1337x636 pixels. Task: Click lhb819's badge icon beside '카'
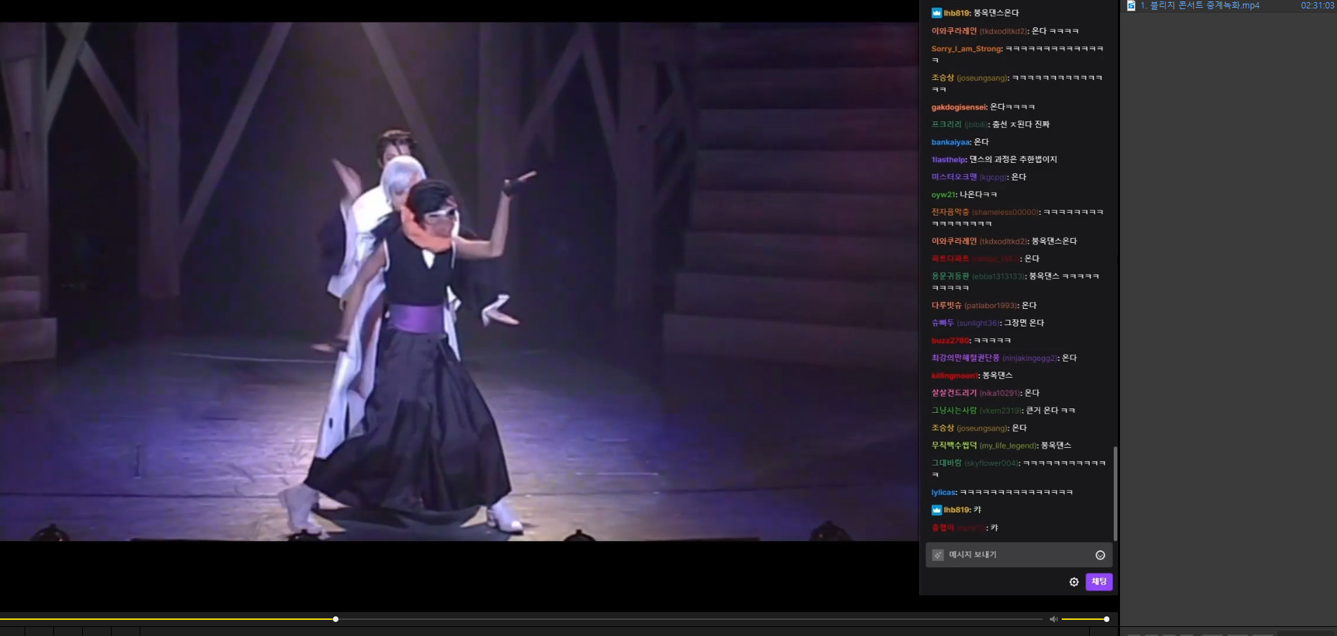coord(936,510)
